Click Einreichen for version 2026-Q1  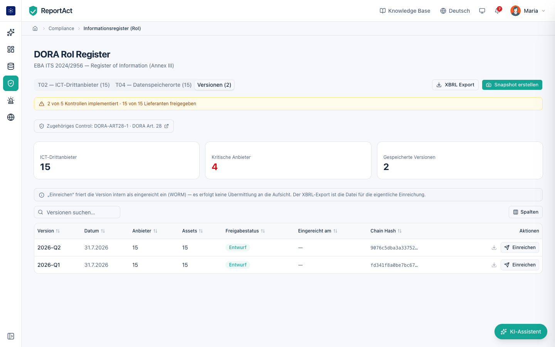click(520, 265)
